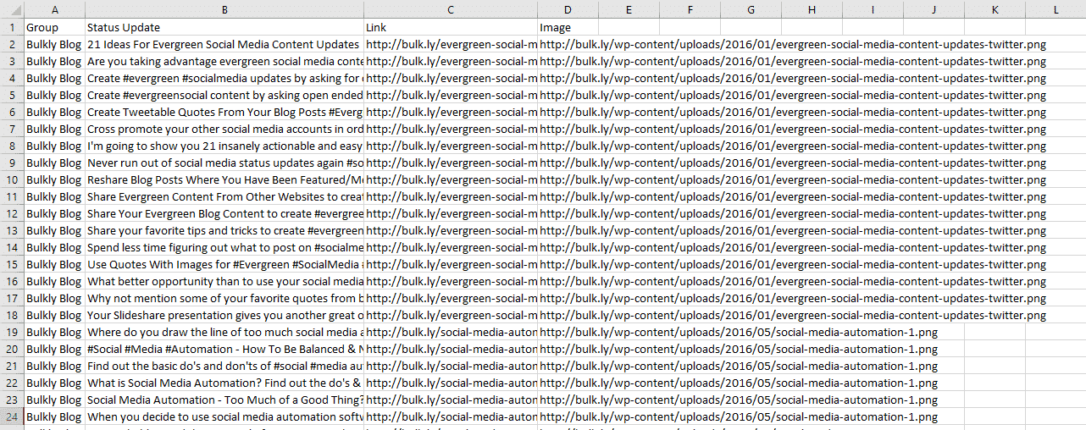The width and height of the screenshot is (1086, 430).
Task: Select cell 'What better opportunity than to use your social'
Action: pyautogui.click(x=224, y=281)
